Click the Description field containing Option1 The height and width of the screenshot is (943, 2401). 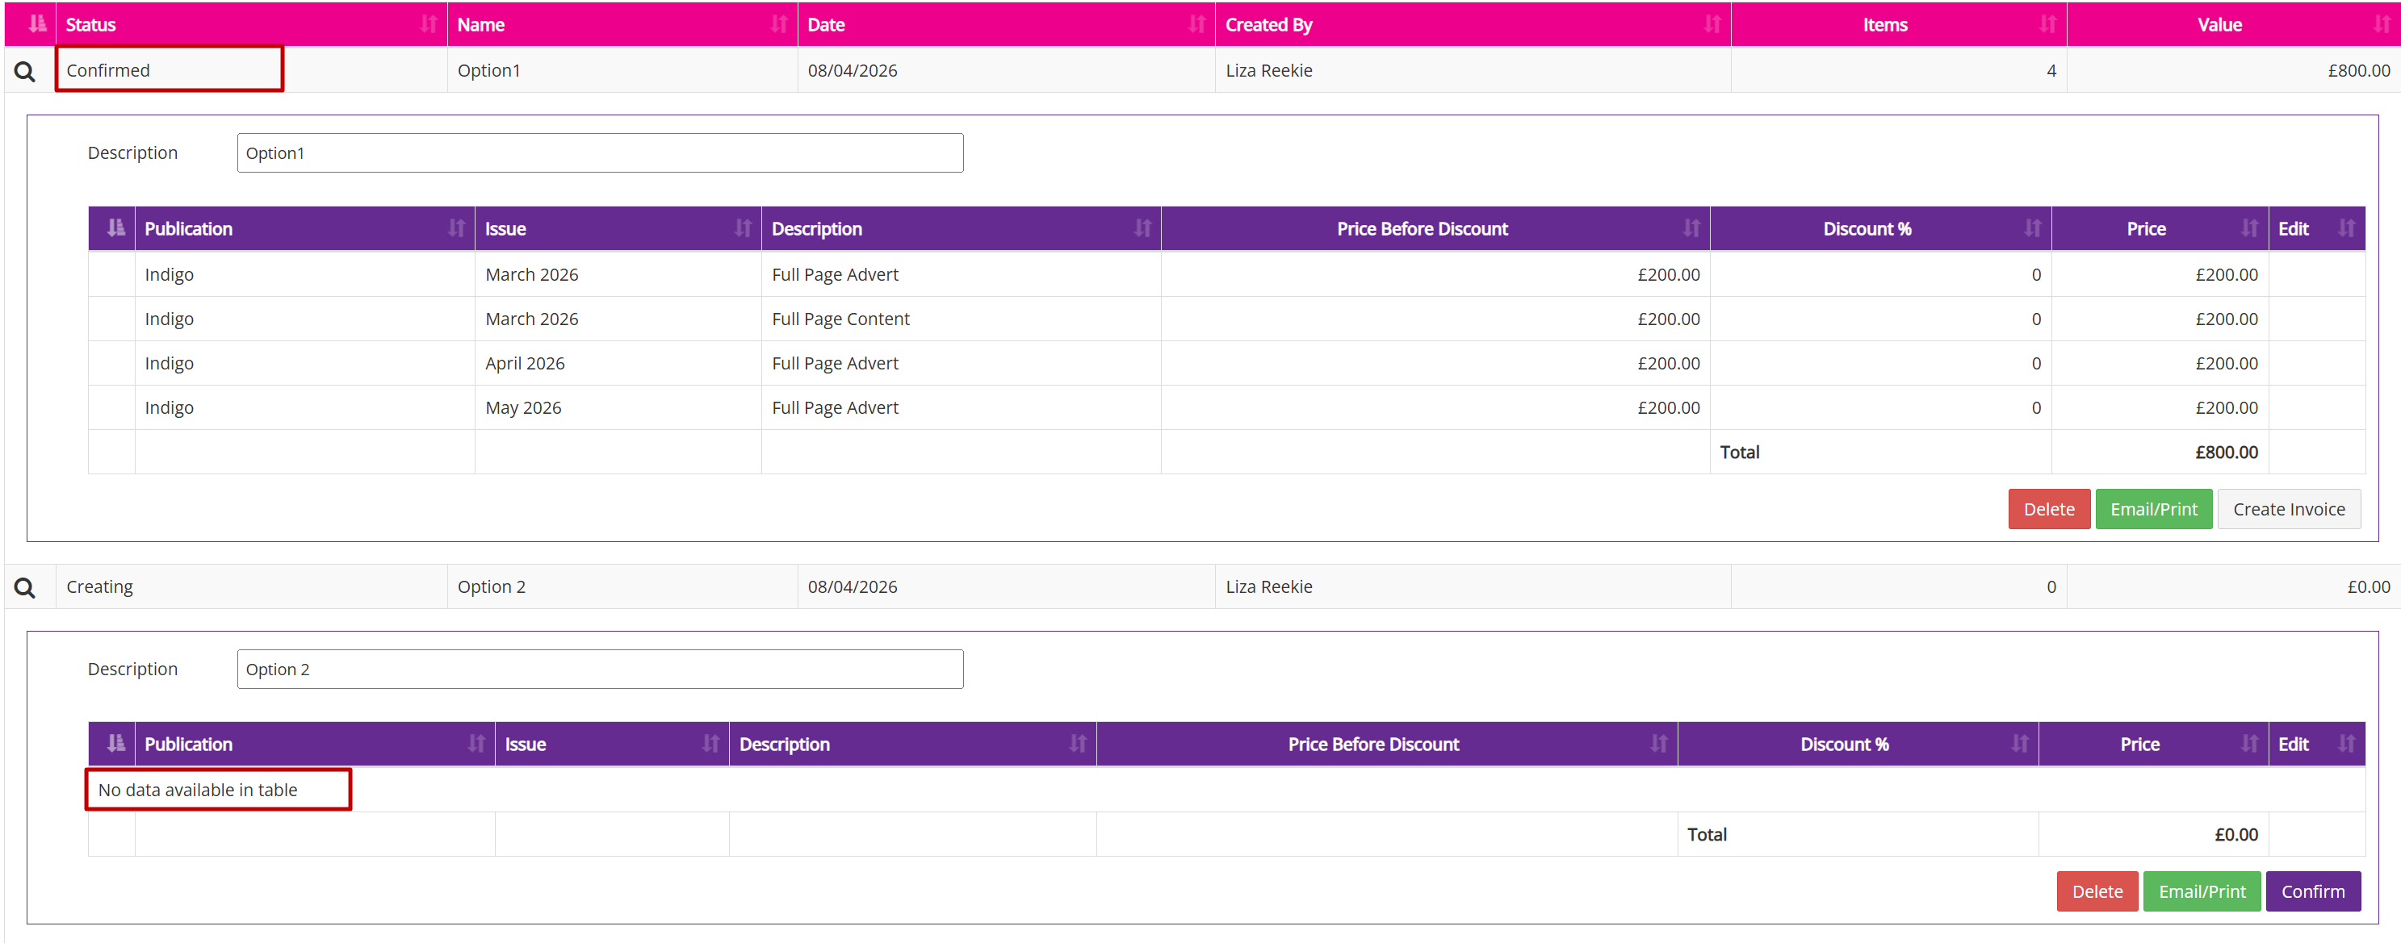(601, 152)
